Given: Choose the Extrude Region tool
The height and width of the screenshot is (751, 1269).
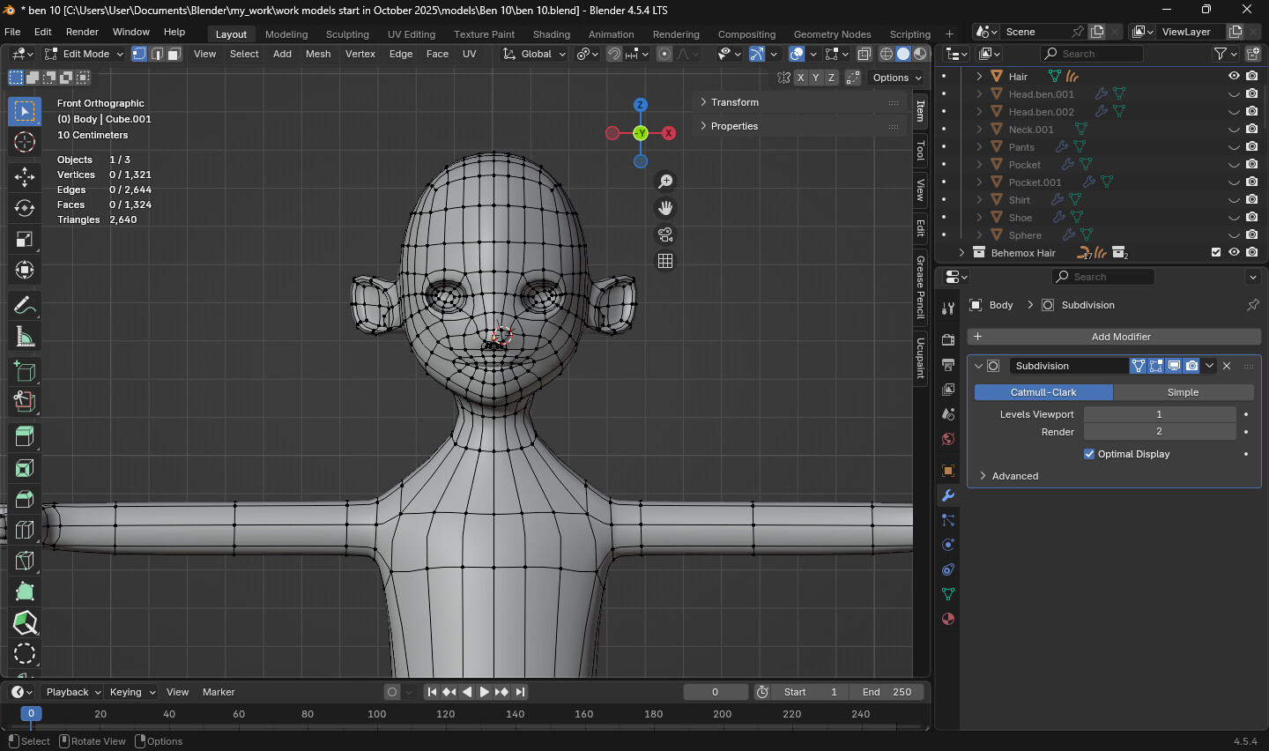Looking at the screenshot, I should [25, 436].
